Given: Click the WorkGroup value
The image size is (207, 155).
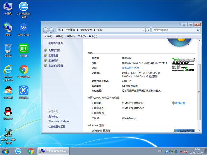Looking at the screenshot, I should 129,118.
